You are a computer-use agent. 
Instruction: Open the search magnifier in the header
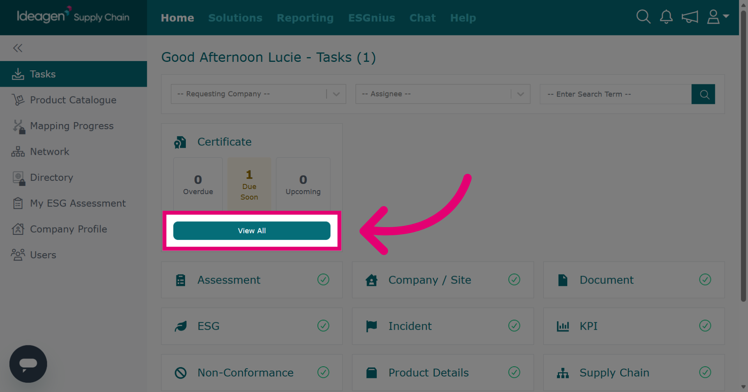(643, 17)
